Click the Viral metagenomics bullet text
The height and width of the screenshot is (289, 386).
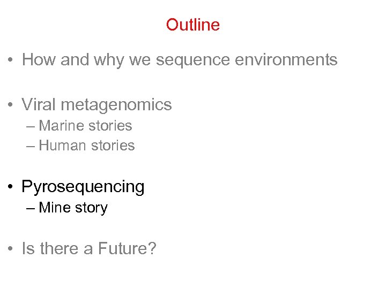96,104
